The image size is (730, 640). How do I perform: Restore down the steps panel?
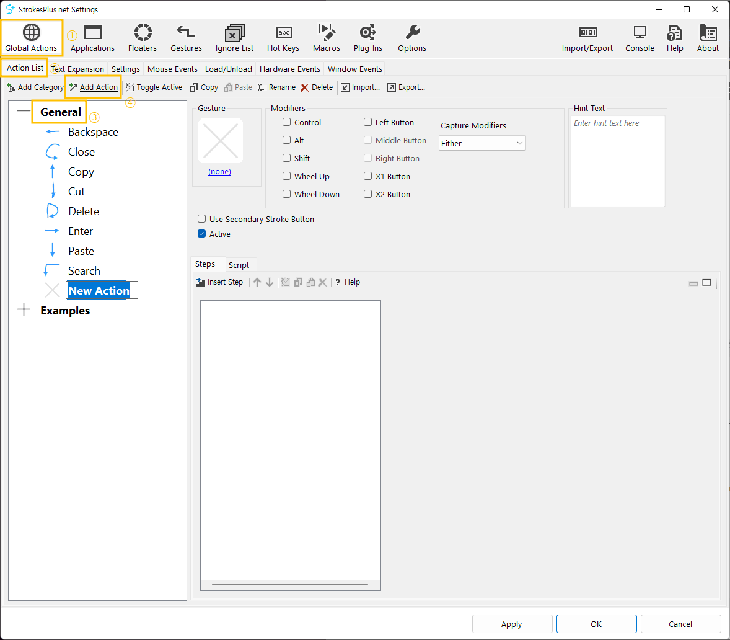(x=693, y=283)
